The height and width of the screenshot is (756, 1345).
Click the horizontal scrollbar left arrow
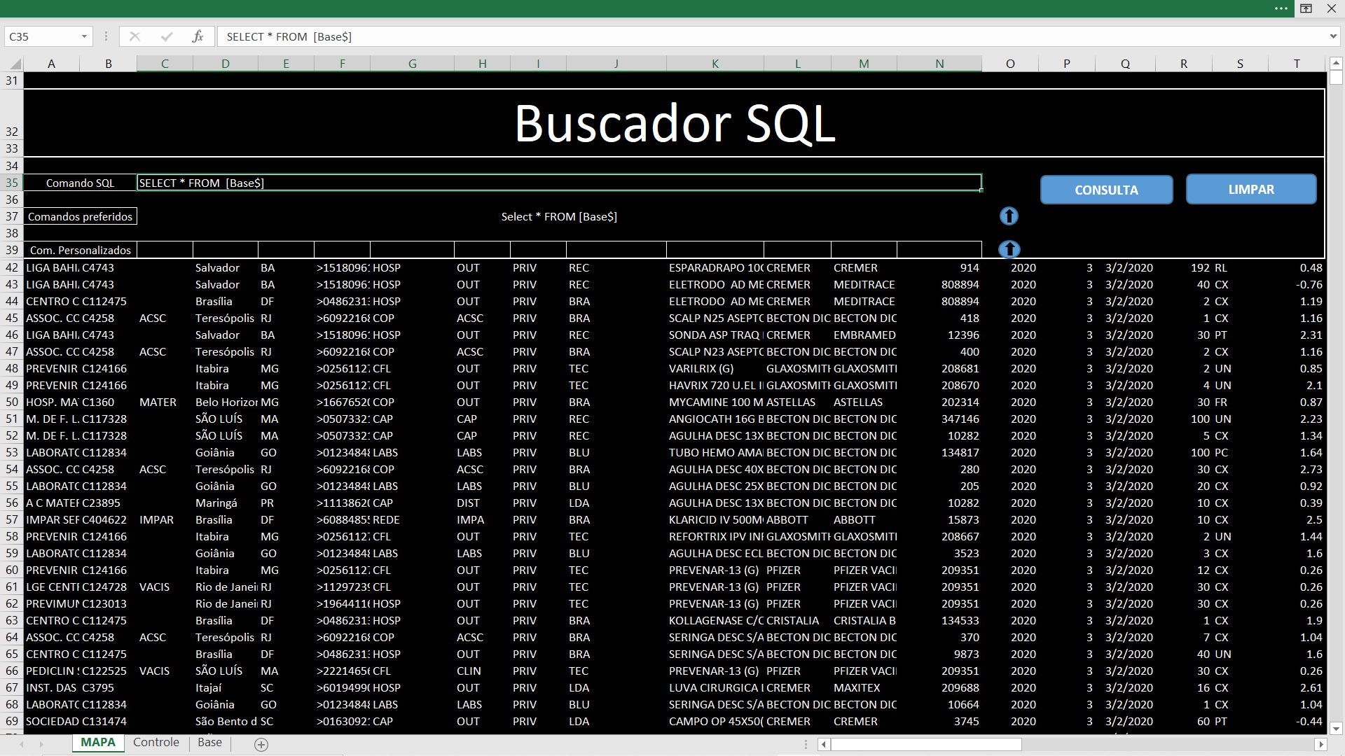[x=824, y=745]
